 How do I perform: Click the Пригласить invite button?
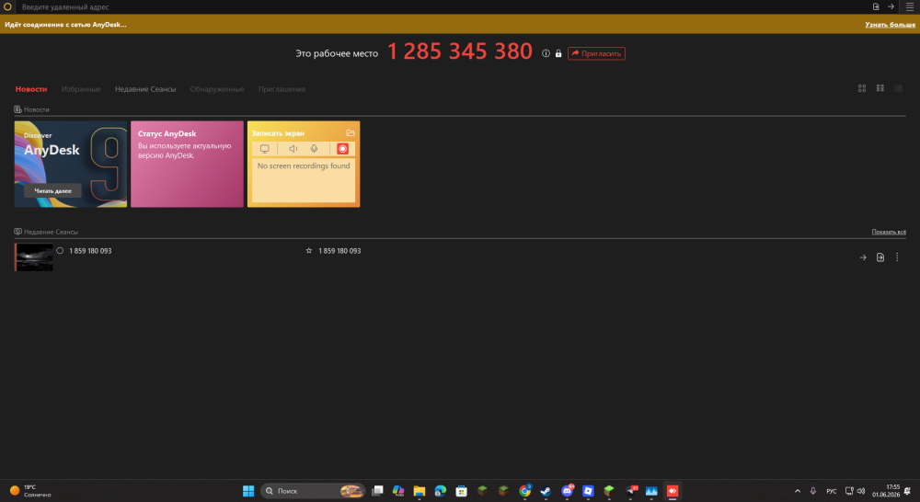596,53
